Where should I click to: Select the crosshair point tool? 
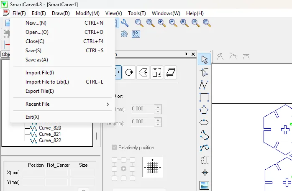click(x=205, y=173)
